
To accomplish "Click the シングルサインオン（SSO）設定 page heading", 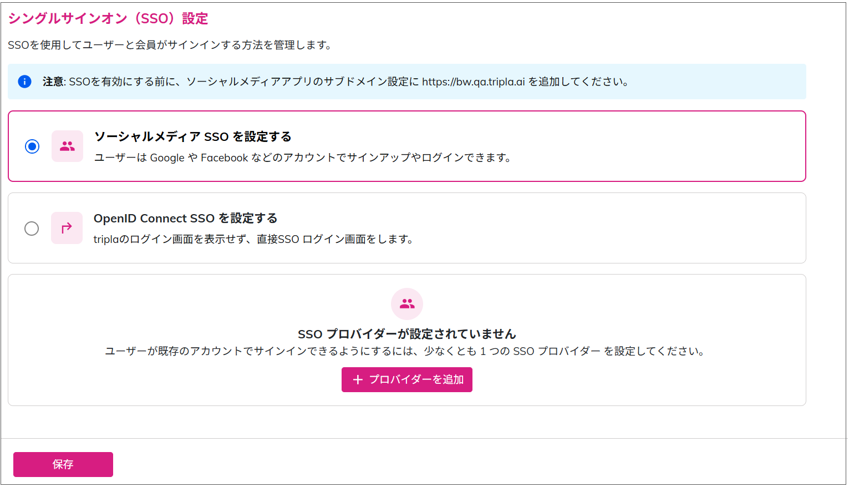I will click(108, 19).
